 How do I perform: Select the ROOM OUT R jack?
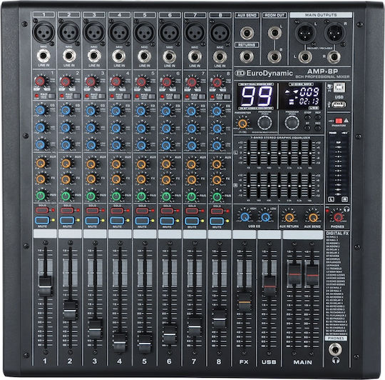click(274, 56)
